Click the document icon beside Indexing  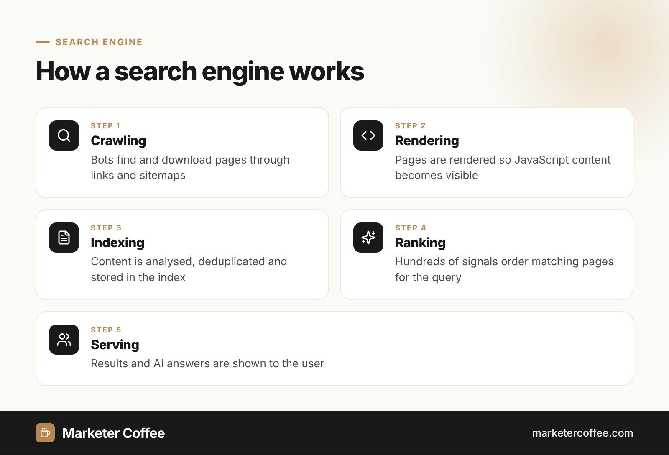point(64,238)
